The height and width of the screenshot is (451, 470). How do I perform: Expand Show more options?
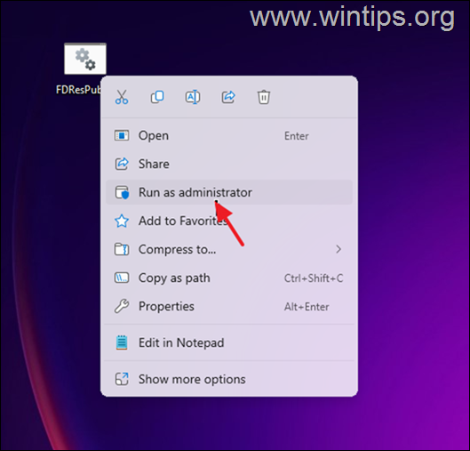(x=229, y=379)
